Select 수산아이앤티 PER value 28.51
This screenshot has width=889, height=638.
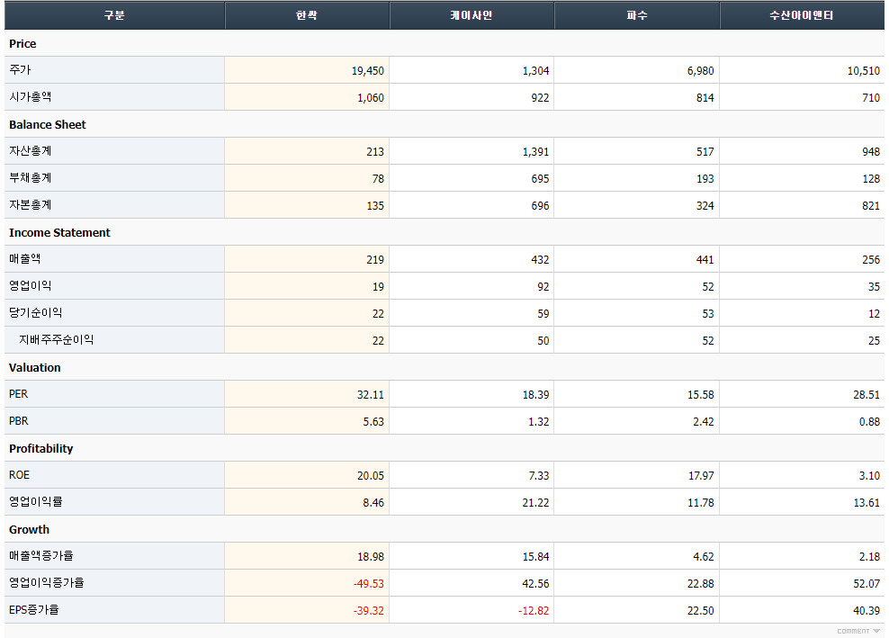[867, 395]
